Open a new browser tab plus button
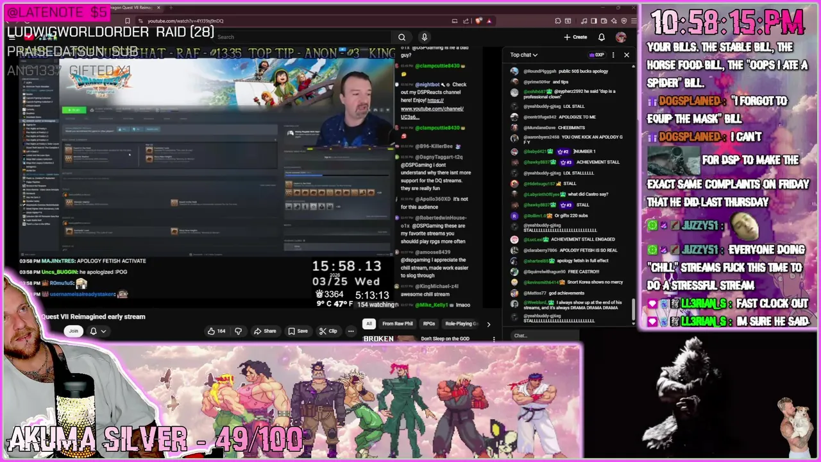Image resolution: width=821 pixels, height=462 pixels. pyautogui.click(x=171, y=8)
